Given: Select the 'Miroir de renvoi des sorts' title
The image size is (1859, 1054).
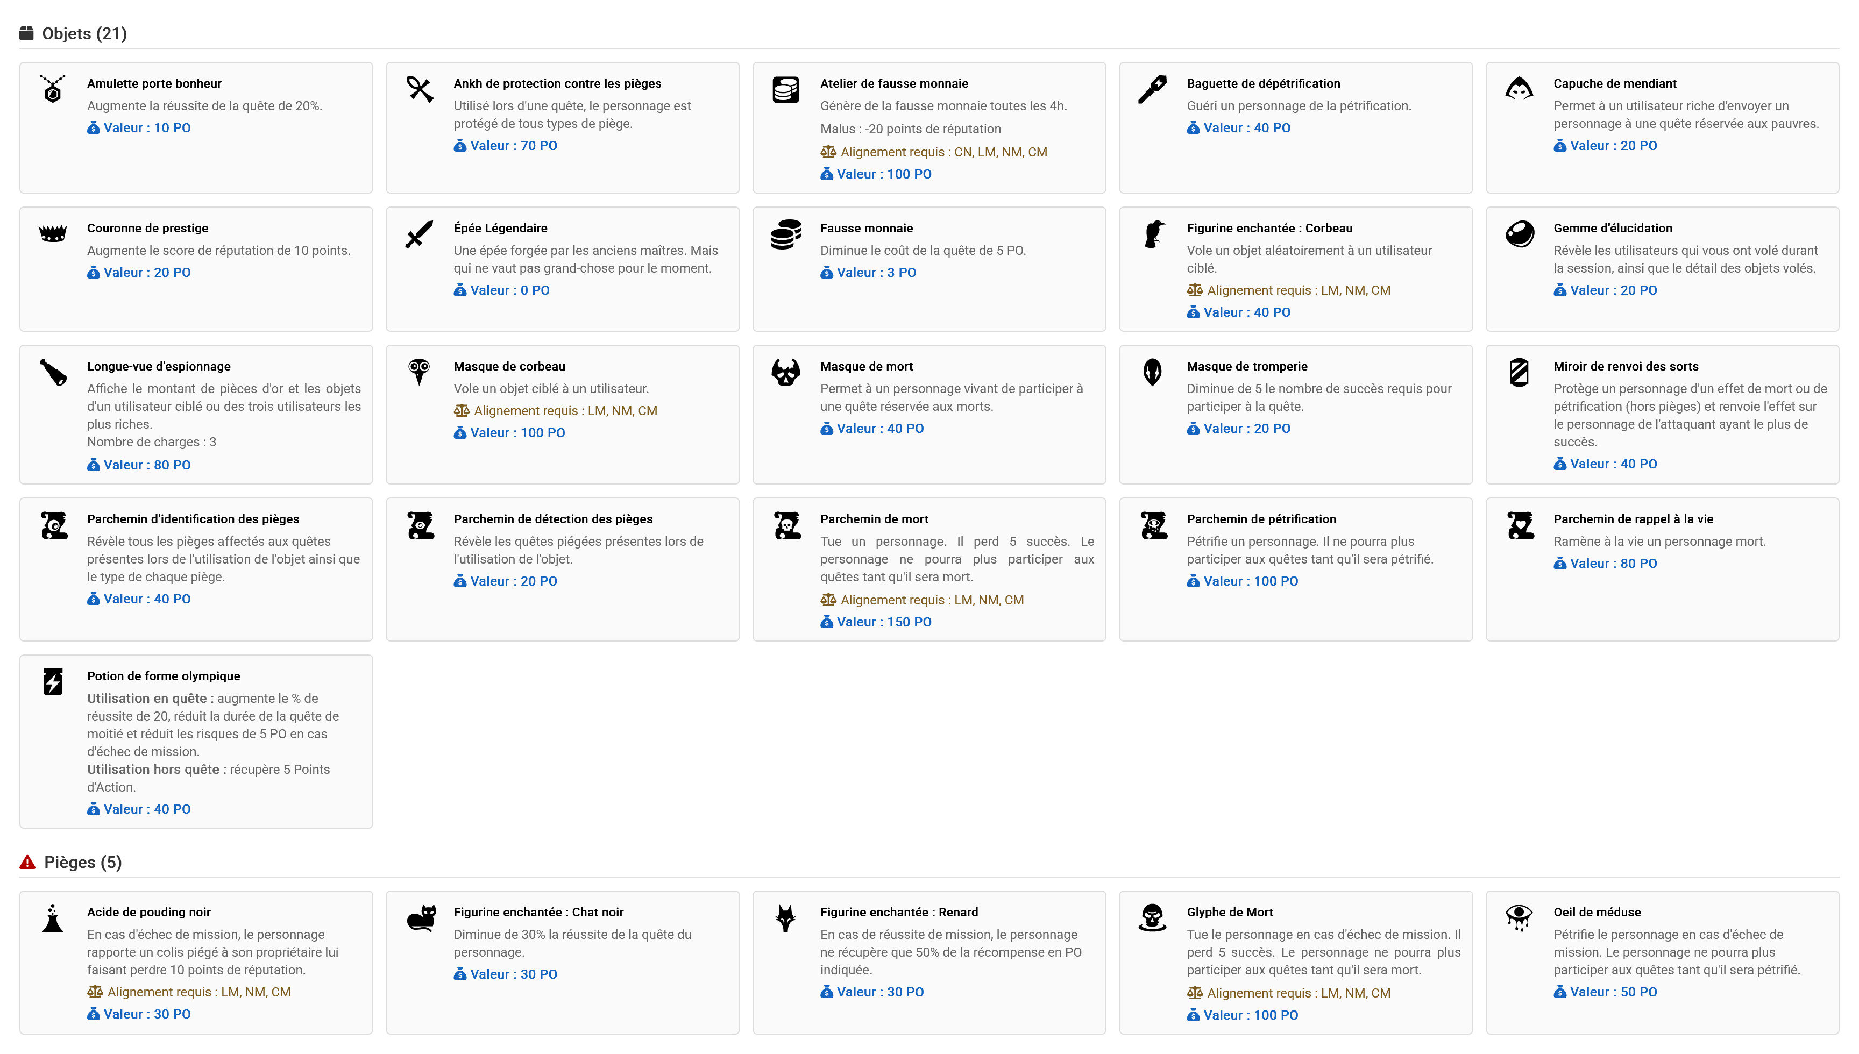Looking at the screenshot, I should 1626,366.
